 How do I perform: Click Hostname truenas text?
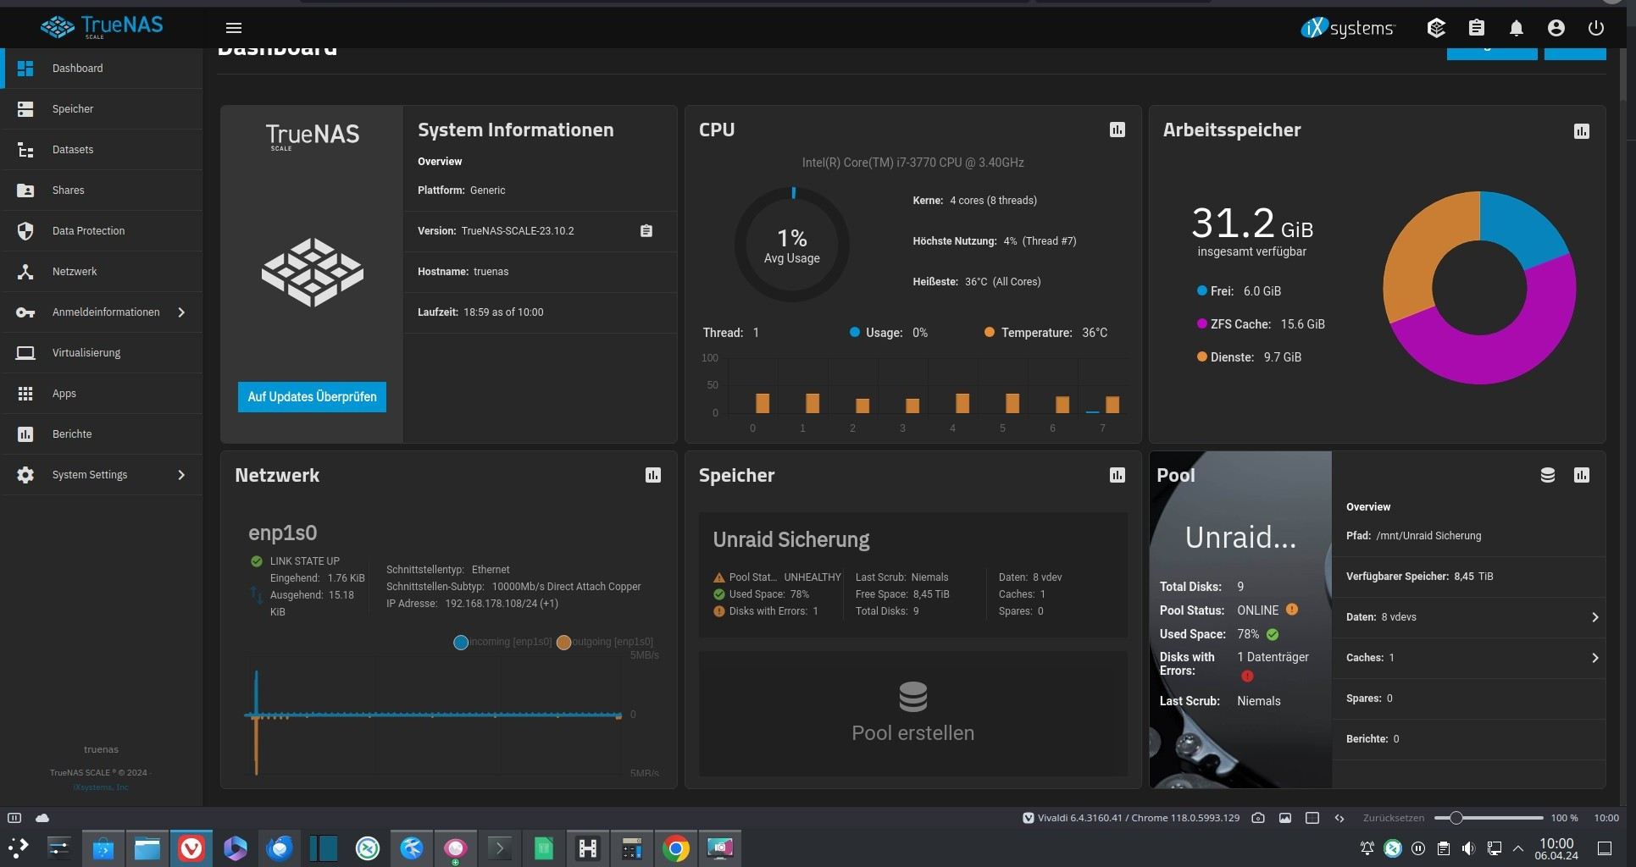point(463,272)
